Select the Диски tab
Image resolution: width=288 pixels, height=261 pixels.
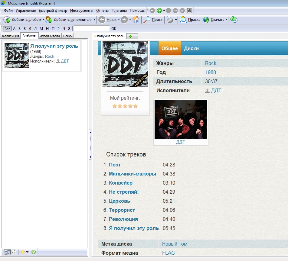tap(191, 48)
